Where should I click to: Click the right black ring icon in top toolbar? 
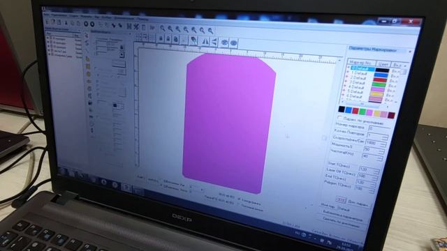tap(92, 24)
